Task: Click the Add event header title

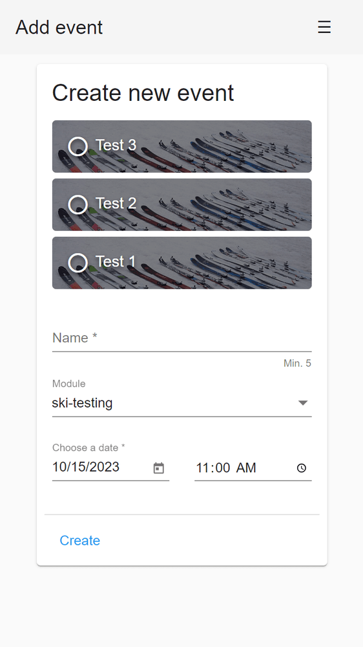Action: click(59, 27)
